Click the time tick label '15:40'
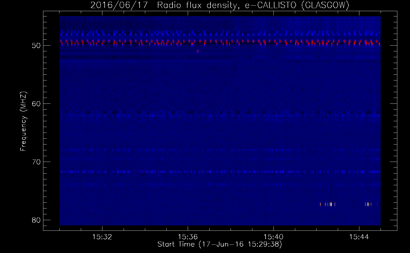 click(x=273, y=237)
